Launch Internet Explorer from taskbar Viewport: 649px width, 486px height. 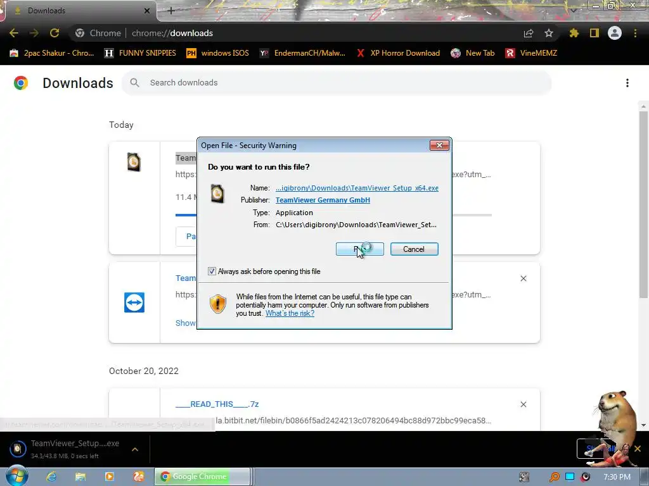point(51,477)
